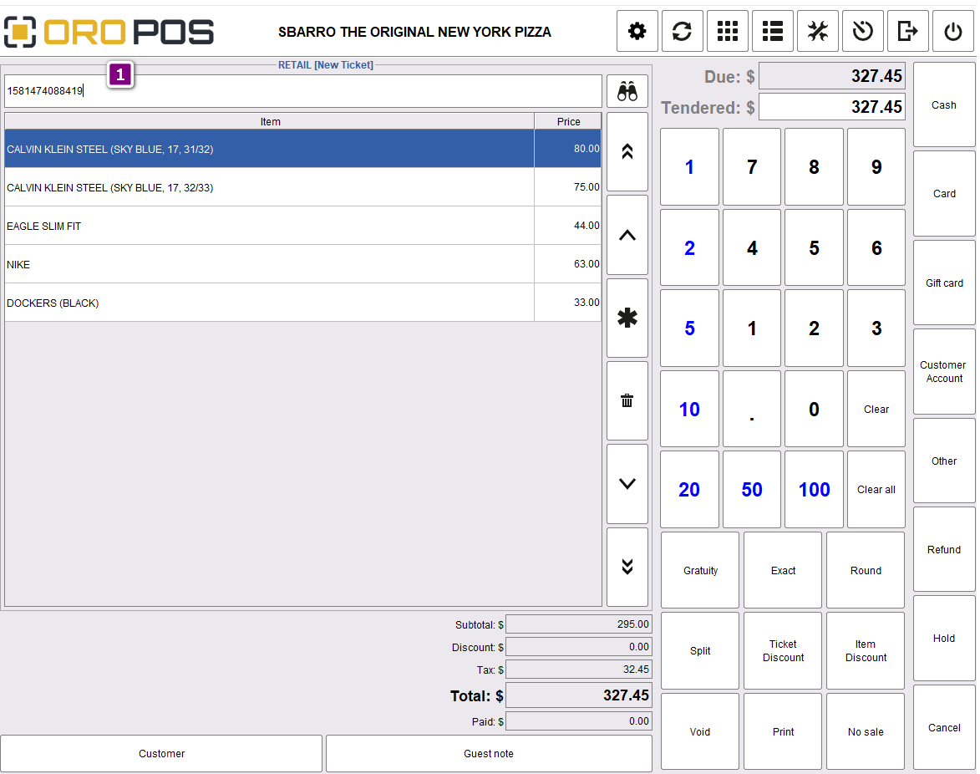Tap blue quick amount 2

click(x=689, y=248)
